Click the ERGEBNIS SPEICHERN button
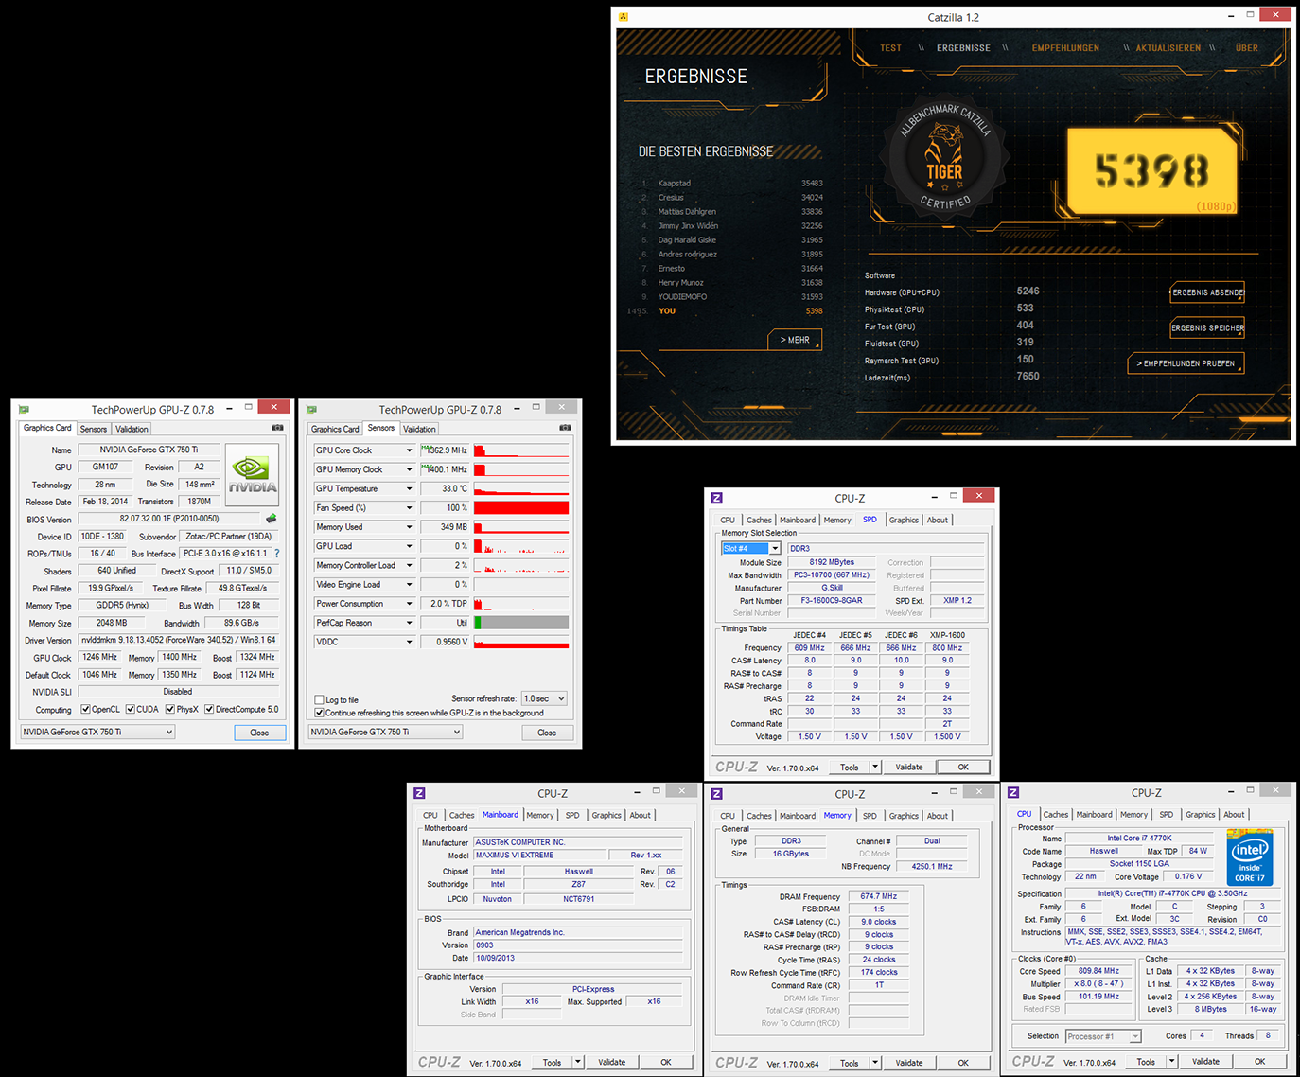 tap(1208, 327)
